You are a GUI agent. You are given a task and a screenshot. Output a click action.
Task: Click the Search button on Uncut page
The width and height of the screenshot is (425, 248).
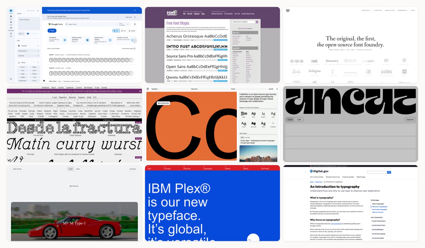pos(410,120)
